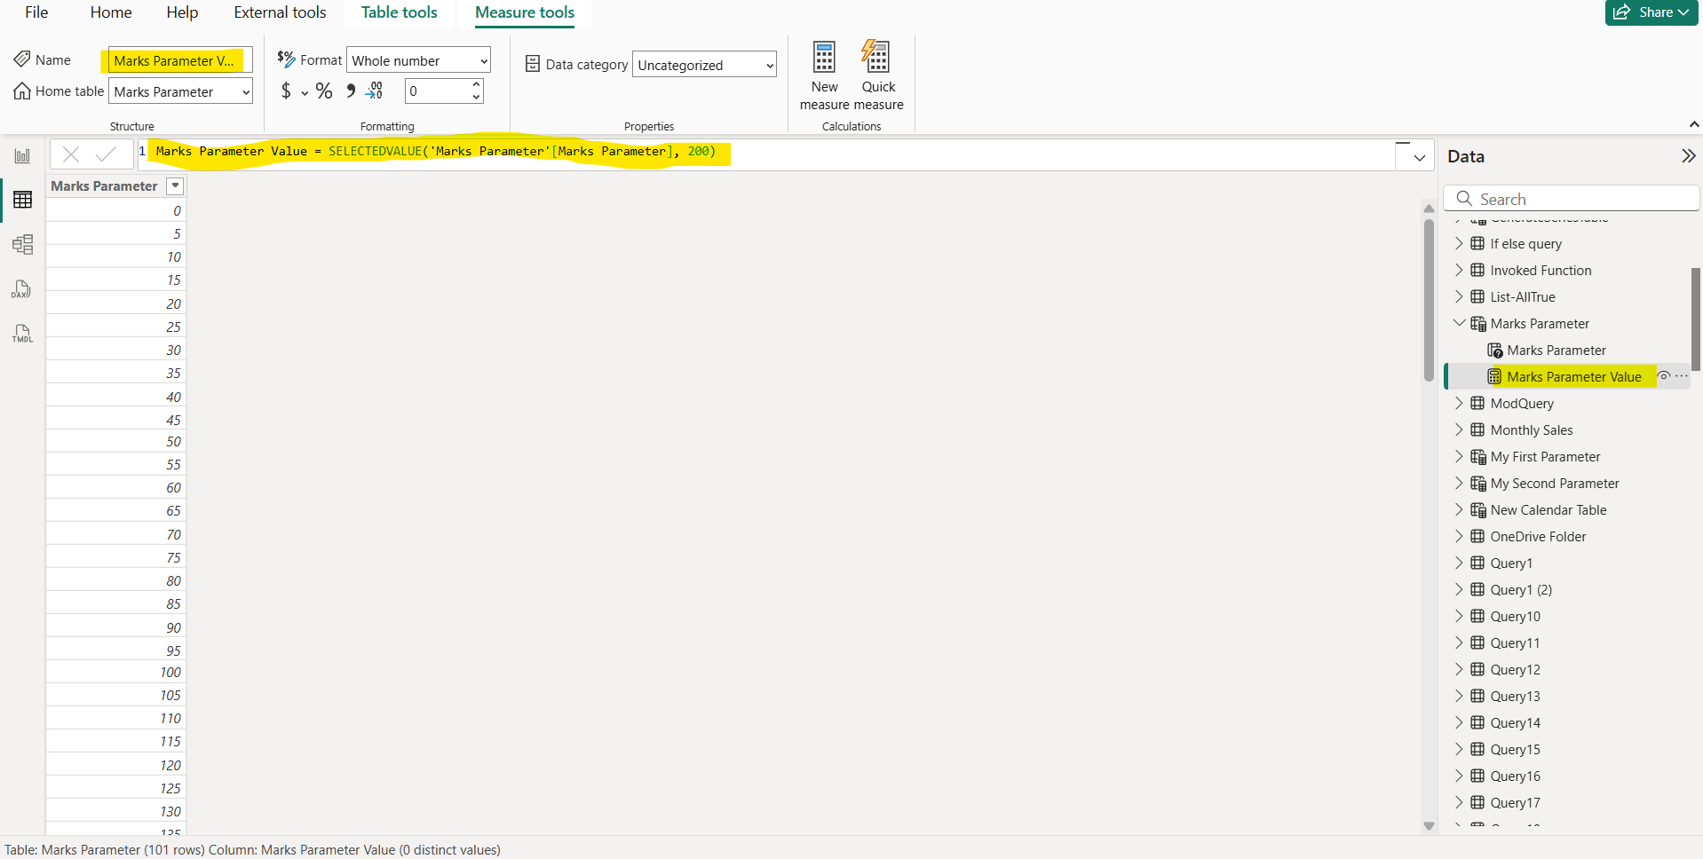This screenshot has height=859, width=1703.
Task: Click the Search field in the Data pane
Action: [x=1570, y=198]
